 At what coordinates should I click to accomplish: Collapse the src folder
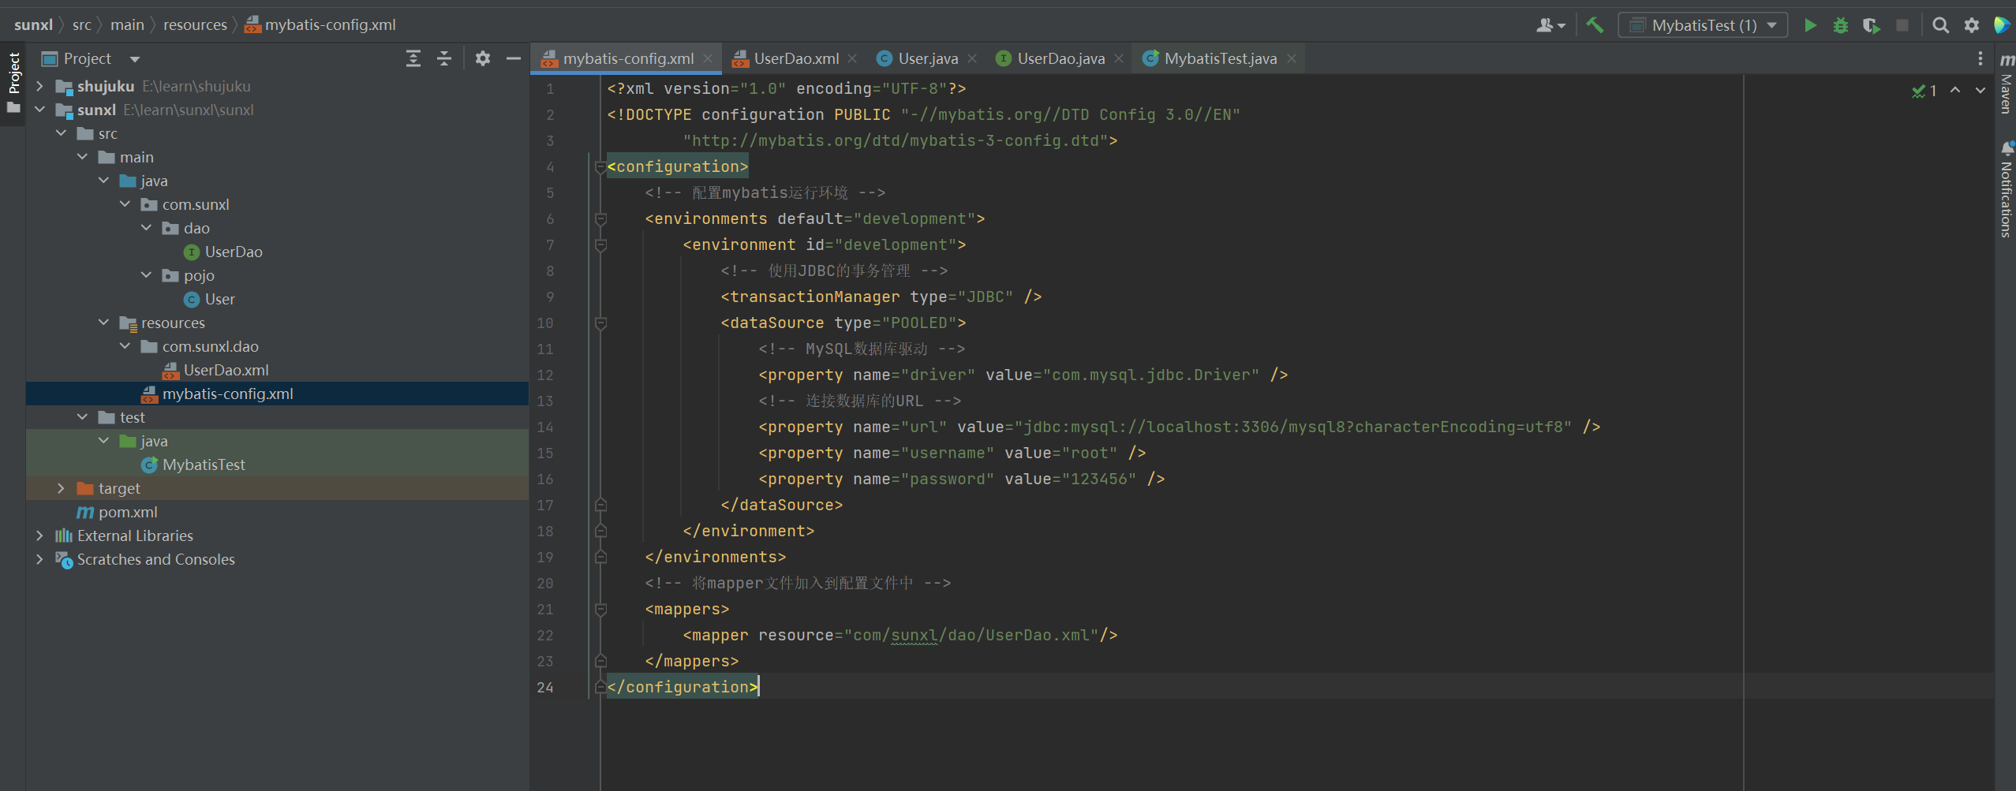(x=61, y=133)
